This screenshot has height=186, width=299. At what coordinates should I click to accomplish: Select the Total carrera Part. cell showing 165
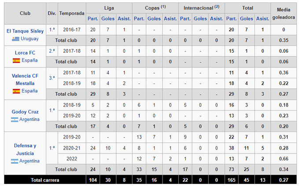tap(231, 180)
